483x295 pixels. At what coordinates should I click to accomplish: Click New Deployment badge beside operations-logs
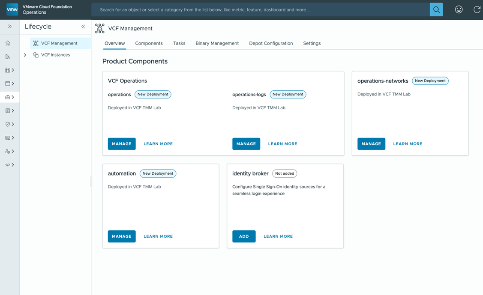coord(288,95)
